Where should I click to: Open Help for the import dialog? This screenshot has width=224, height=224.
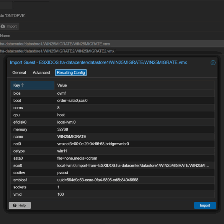20,205
